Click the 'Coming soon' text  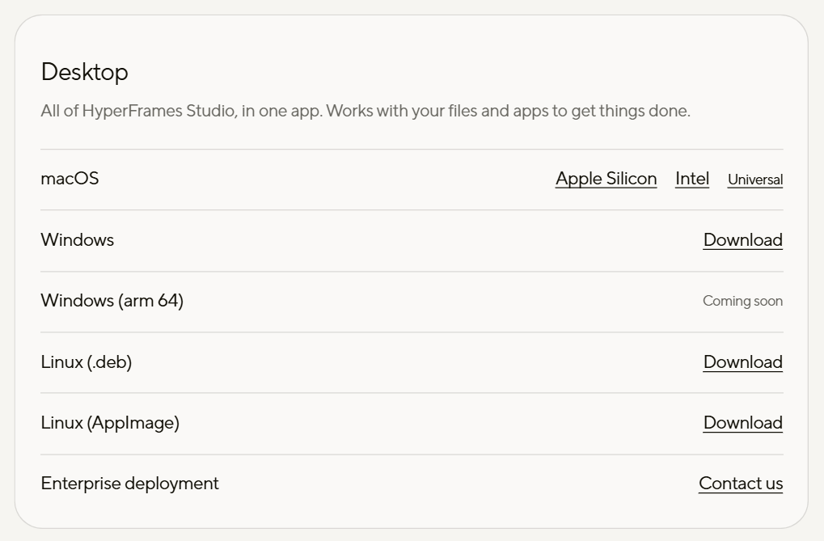[742, 301]
